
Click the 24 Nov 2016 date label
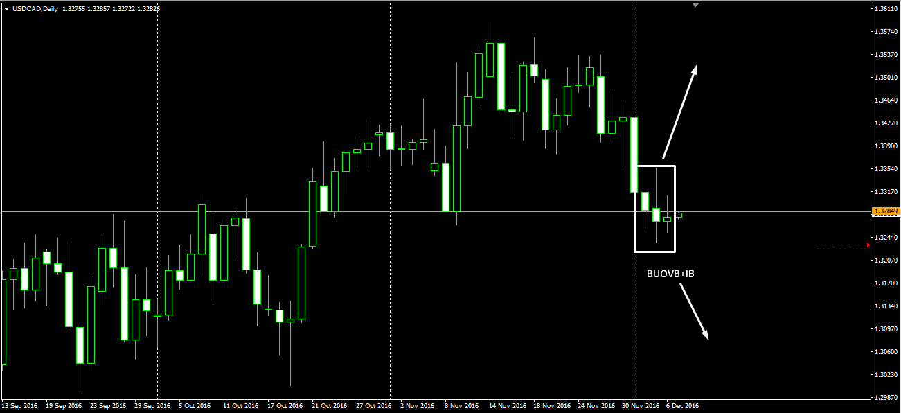click(596, 406)
